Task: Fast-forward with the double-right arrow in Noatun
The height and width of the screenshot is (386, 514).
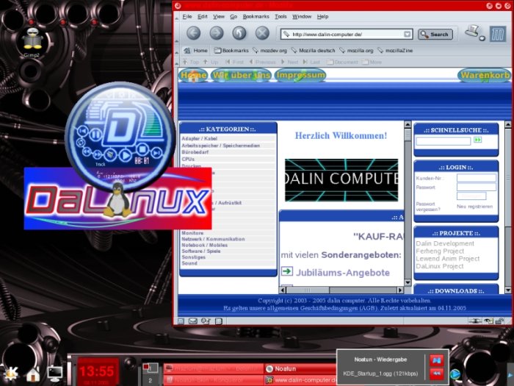Action: pos(98,154)
